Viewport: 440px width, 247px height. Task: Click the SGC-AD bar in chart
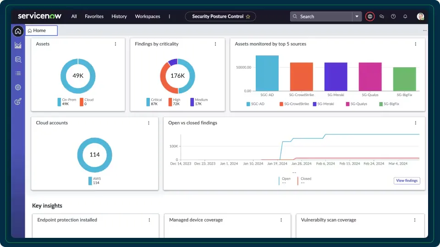click(x=267, y=73)
